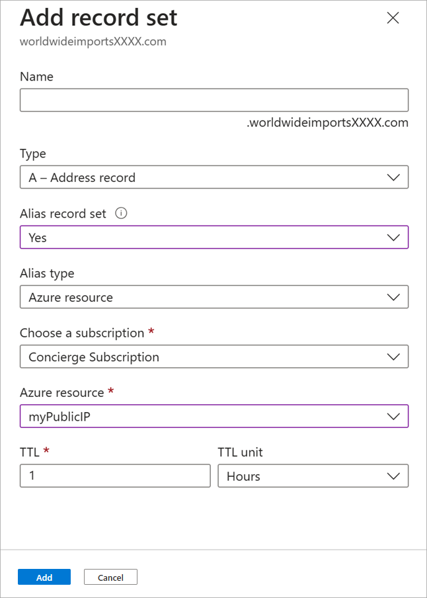Open the Concierge Subscription dropdown
Screen dimensions: 427x598
tap(214, 356)
